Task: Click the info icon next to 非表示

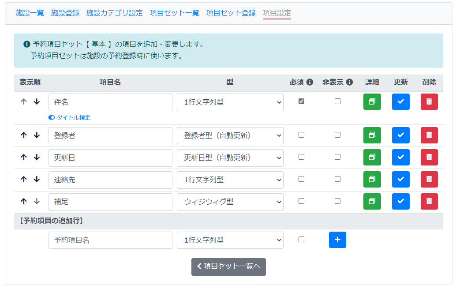Action: point(350,82)
